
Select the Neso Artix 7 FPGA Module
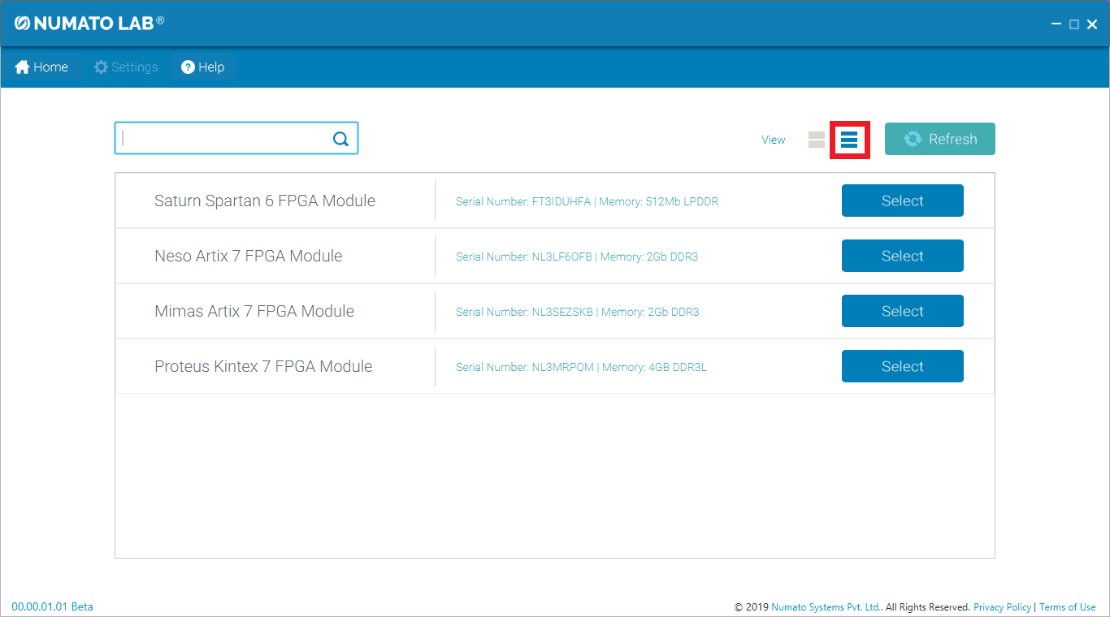(902, 256)
